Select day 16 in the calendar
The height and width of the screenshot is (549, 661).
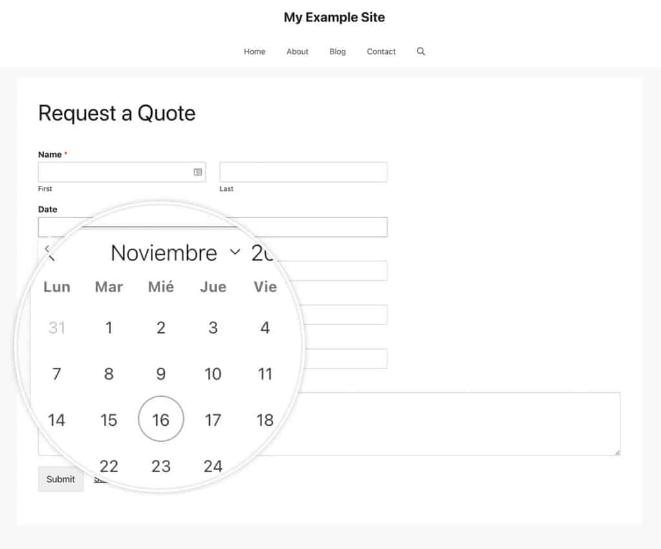[x=161, y=420]
